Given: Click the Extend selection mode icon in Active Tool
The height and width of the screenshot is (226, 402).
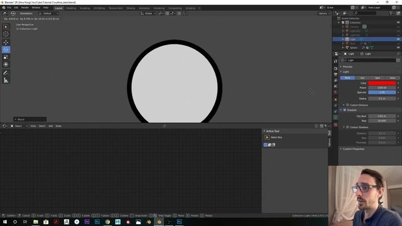Looking at the screenshot, I should (x=269, y=145).
